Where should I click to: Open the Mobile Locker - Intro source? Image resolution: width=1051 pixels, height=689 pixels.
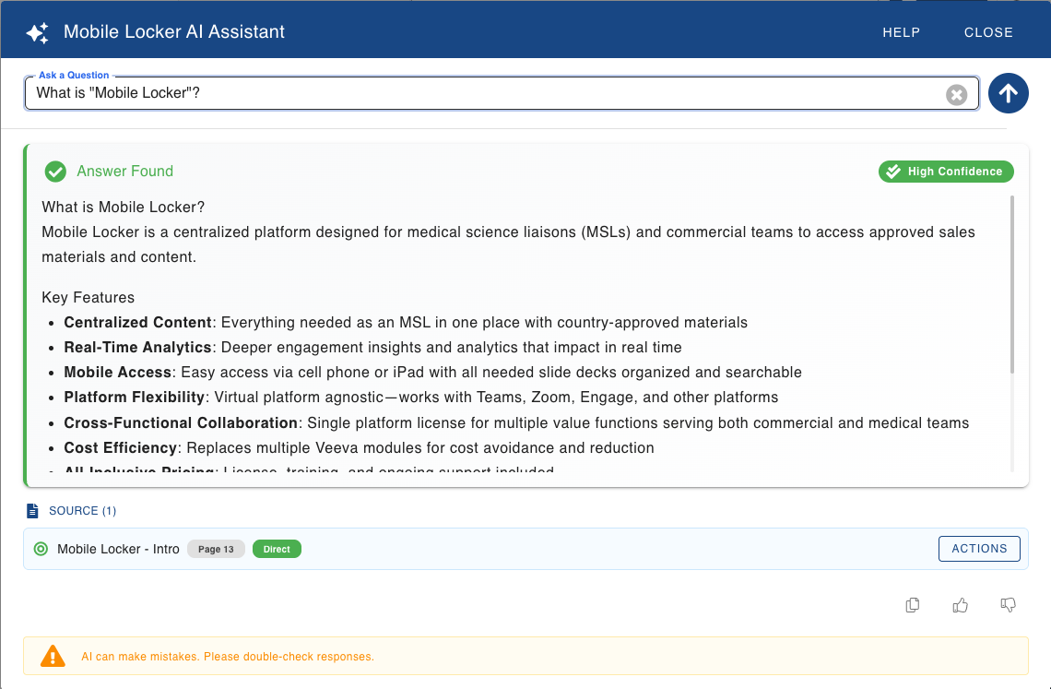pos(118,549)
